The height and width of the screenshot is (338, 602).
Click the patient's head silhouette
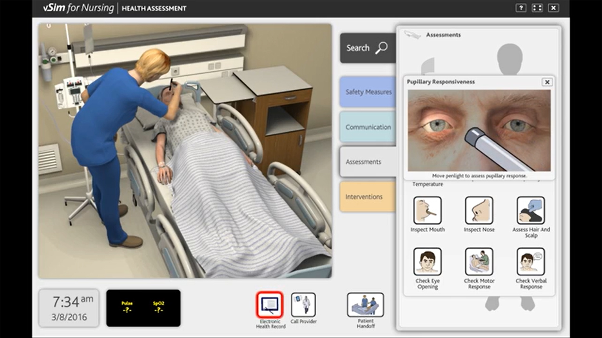pos(510,58)
